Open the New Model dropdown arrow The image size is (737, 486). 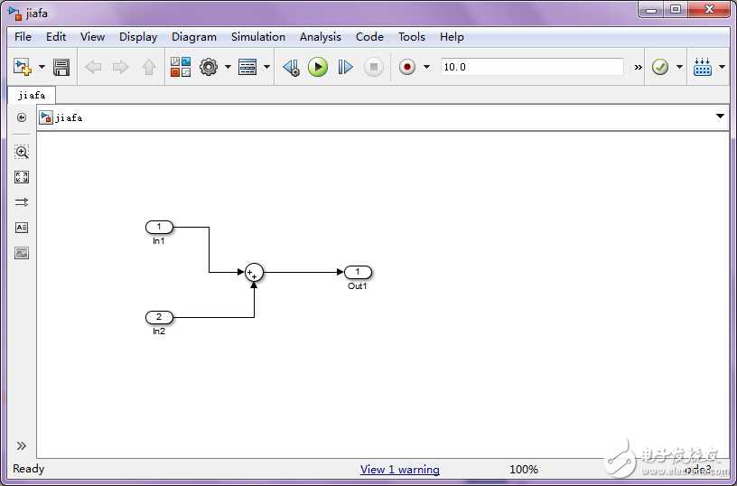[x=42, y=67]
